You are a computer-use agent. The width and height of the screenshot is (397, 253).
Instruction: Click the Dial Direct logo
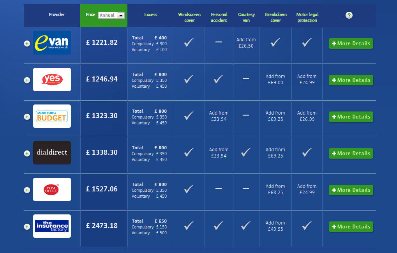(x=52, y=153)
